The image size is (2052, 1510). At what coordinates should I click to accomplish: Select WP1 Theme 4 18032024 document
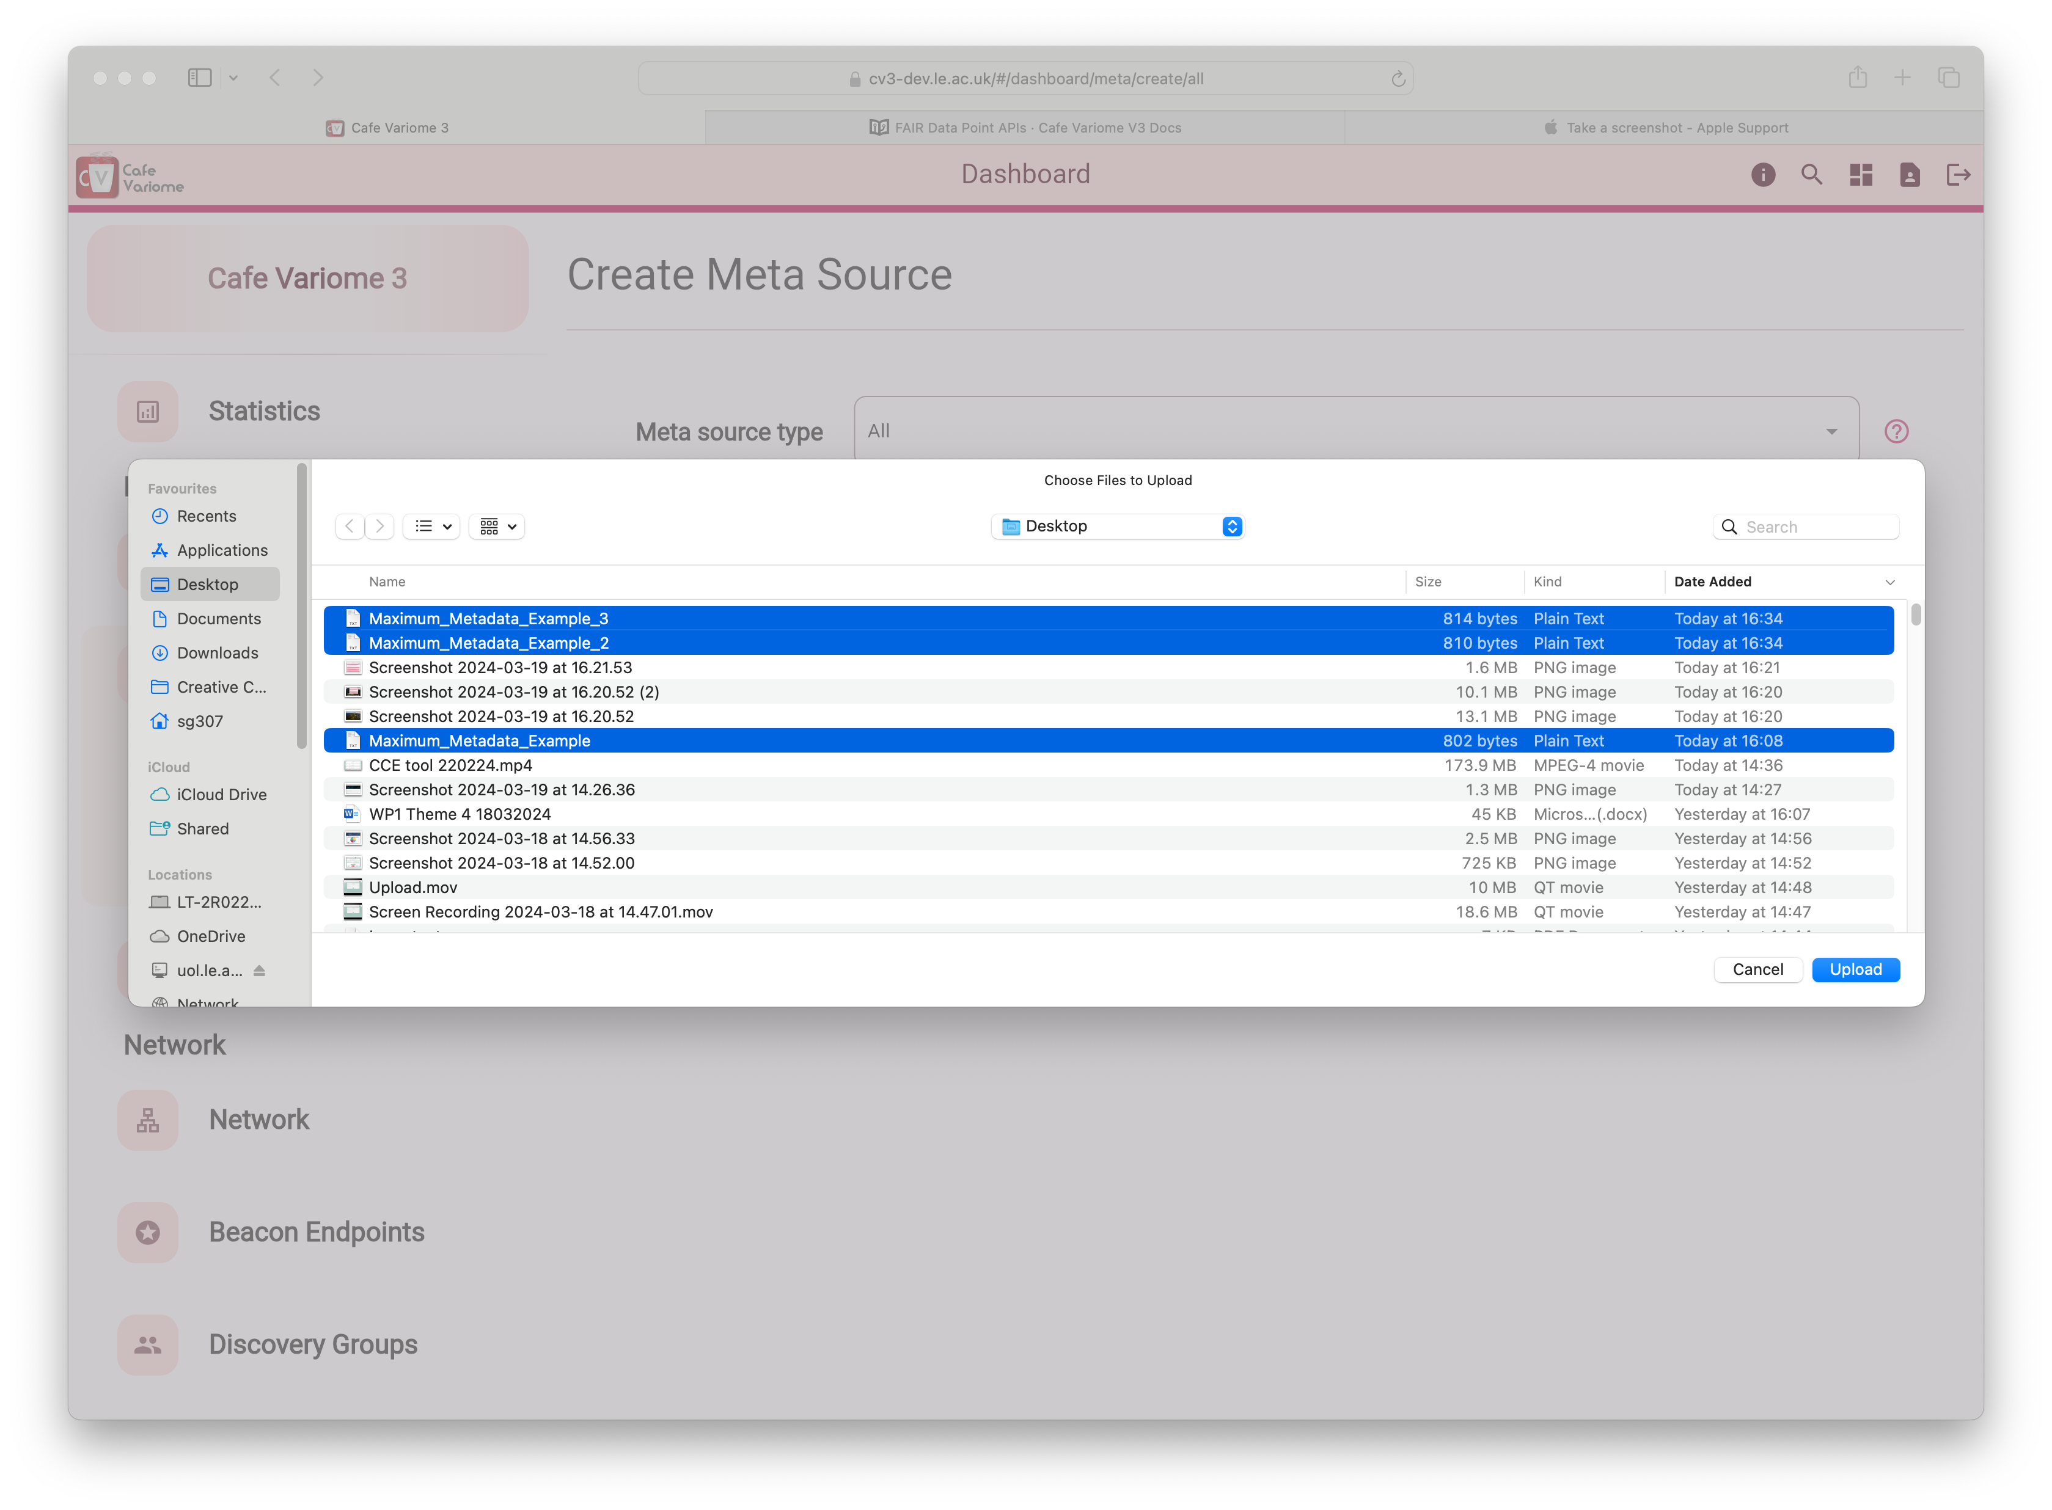click(1108, 814)
